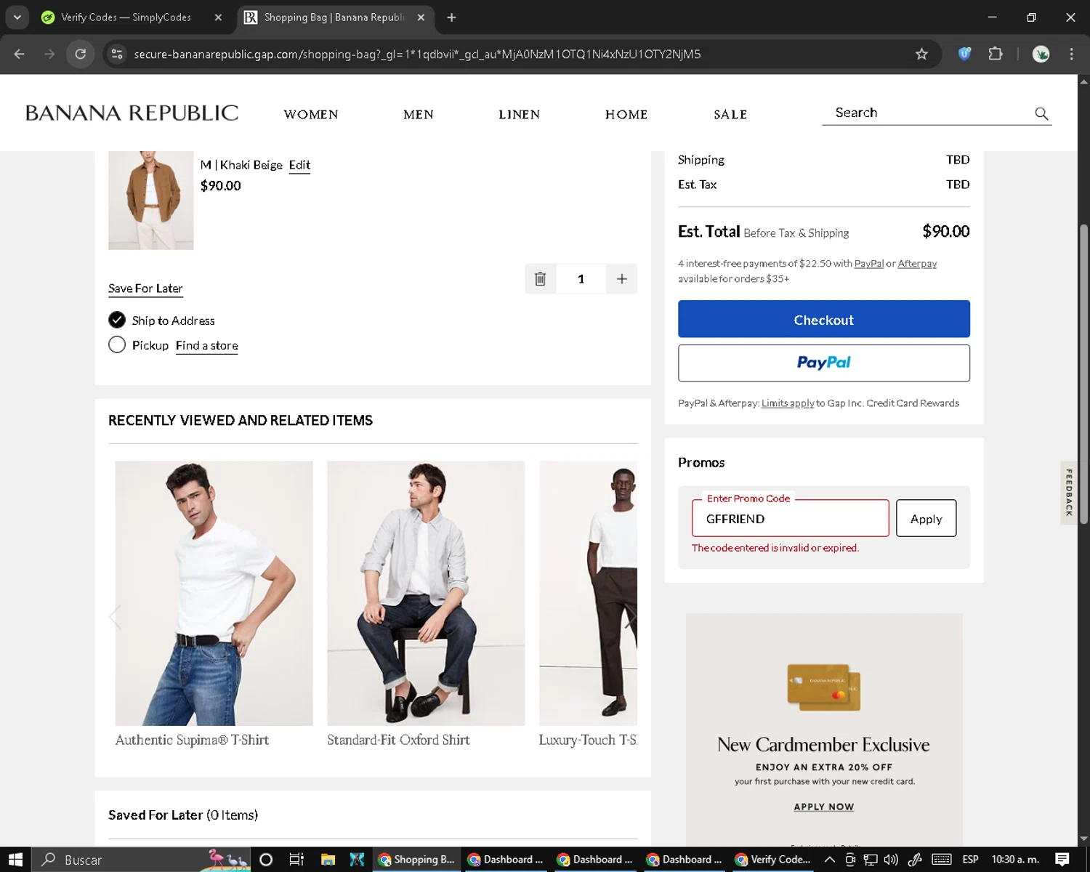The image size is (1090, 872).
Task: Open the tab search dropdown
Action: 17,17
